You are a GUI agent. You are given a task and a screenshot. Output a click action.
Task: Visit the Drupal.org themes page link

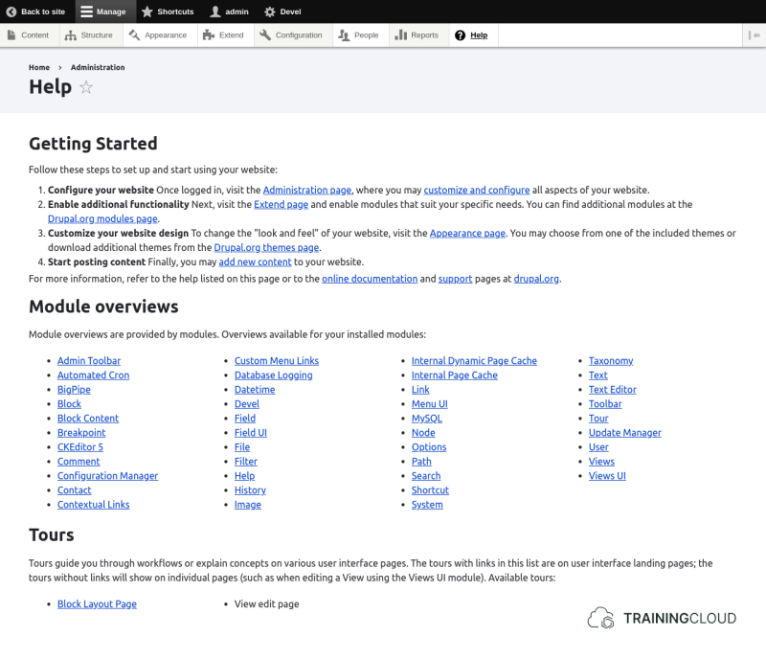(266, 248)
